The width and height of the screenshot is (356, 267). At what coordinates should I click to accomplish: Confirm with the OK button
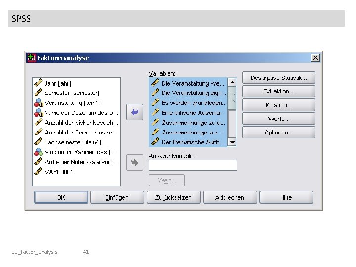(61, 197)
